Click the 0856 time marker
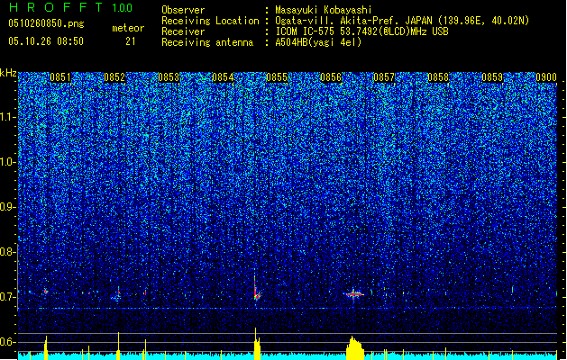This screenshot has height=360, width=567. (x=331, y=77)
